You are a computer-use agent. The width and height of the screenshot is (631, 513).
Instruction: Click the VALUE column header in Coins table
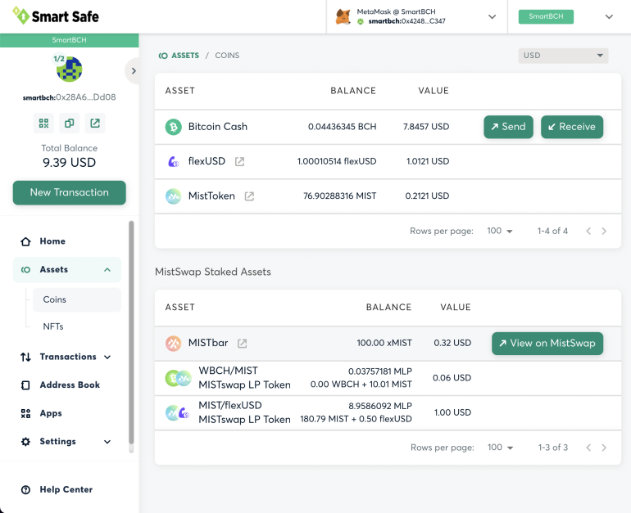tap(434, 91)
